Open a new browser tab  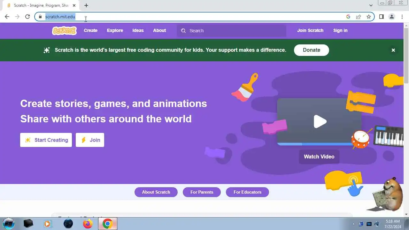click(86, 5)
